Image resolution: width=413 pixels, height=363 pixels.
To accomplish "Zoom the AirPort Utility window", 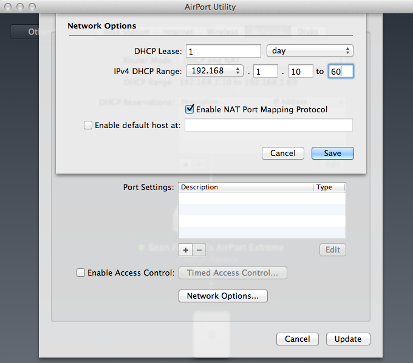I will pos(32,7).
